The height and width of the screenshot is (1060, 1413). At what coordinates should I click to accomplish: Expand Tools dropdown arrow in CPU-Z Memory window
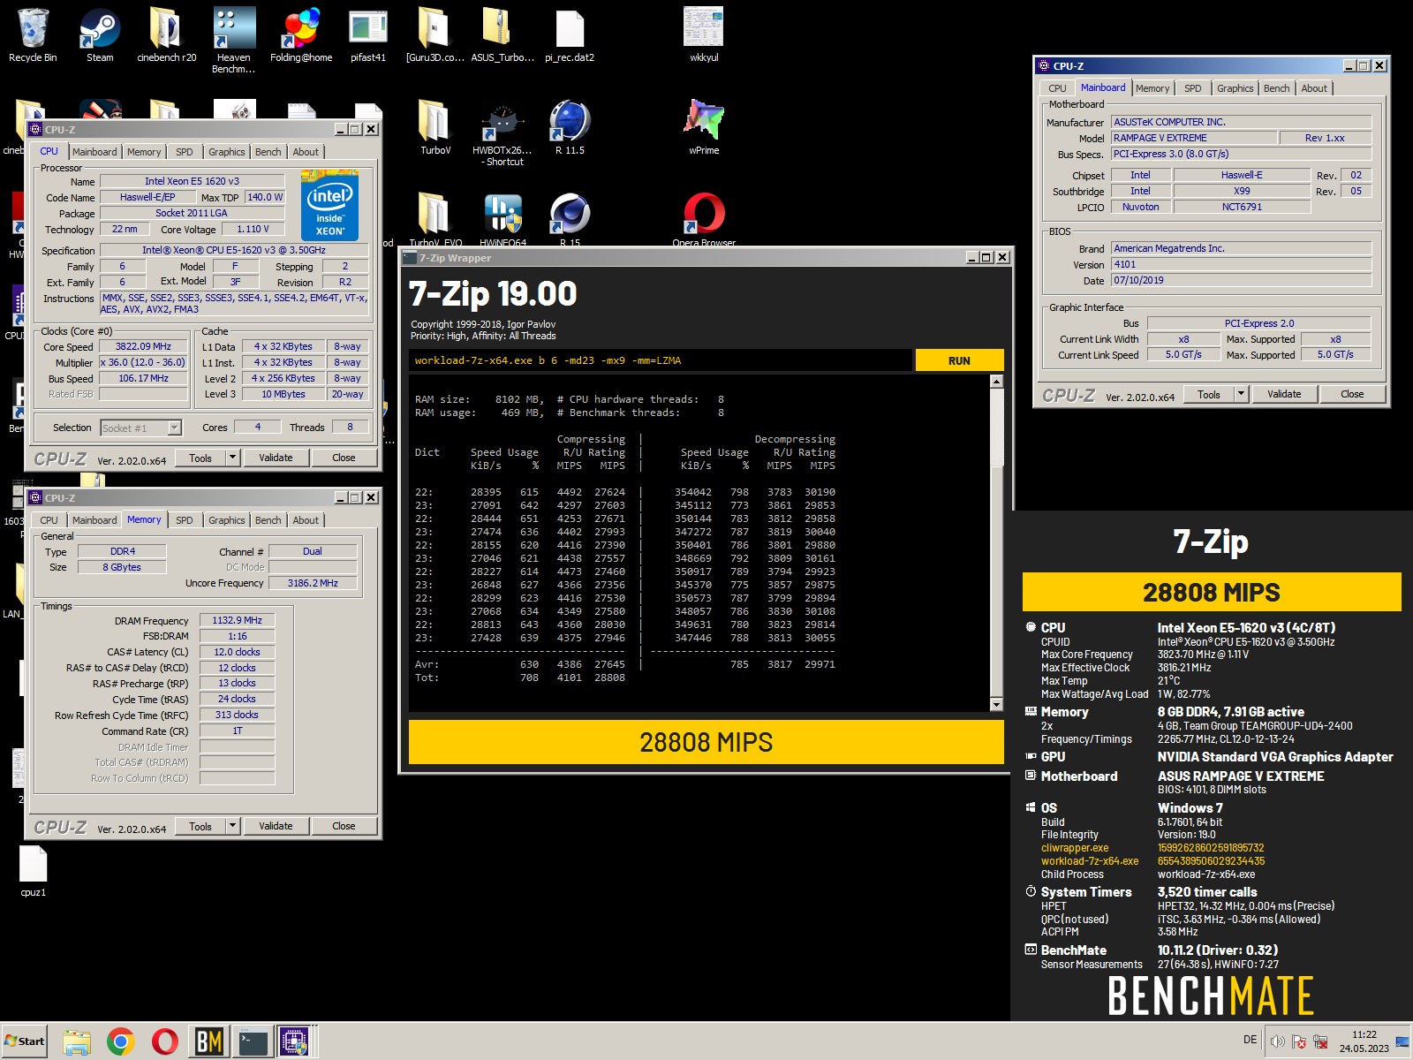coord(232,826)
